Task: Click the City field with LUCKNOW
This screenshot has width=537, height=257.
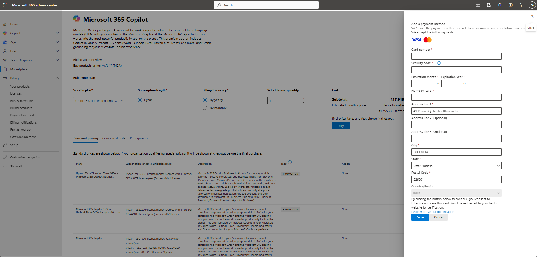Action: [x=456, y=152]
